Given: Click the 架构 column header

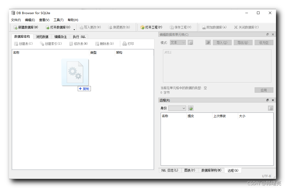Looking at the screenshot, I should coord(134,53).
